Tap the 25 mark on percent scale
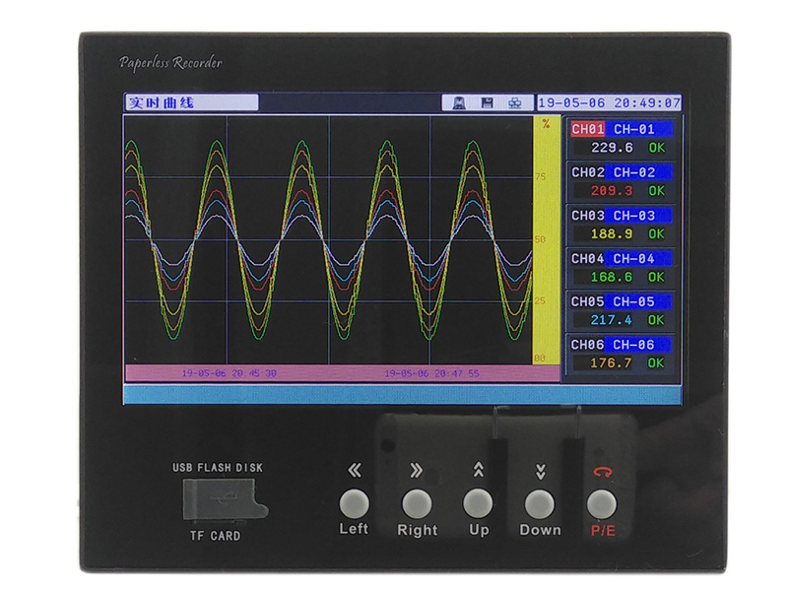This screenshot has height=591, width=788. (x=540, y=301)
